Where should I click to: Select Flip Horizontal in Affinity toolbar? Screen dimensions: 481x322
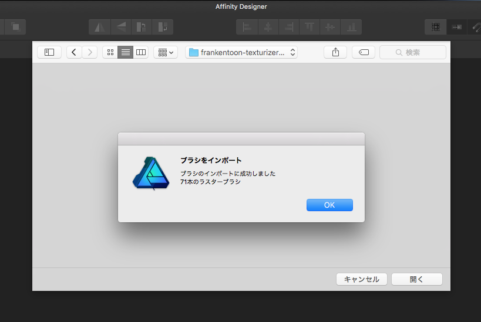point(100,27)
